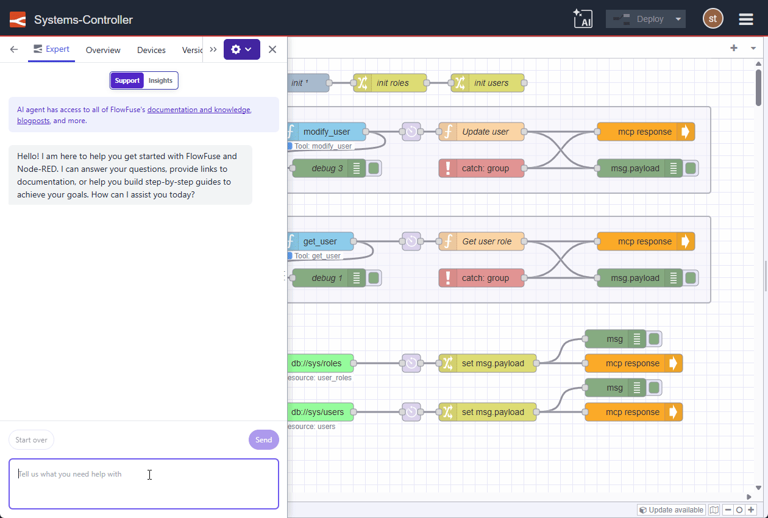This screenshot has width=768, height=518.
Task: Open the flow map navigator icon
Action: click(x=714, y=509)
